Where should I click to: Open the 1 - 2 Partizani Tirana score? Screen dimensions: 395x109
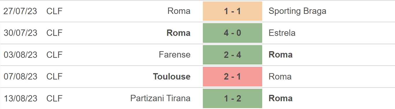[232, 98]
